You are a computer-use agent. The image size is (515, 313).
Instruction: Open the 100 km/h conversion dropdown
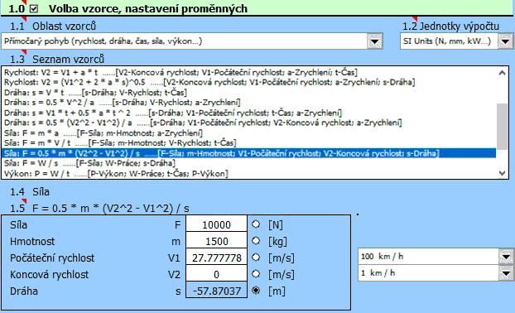pos(506,257)
